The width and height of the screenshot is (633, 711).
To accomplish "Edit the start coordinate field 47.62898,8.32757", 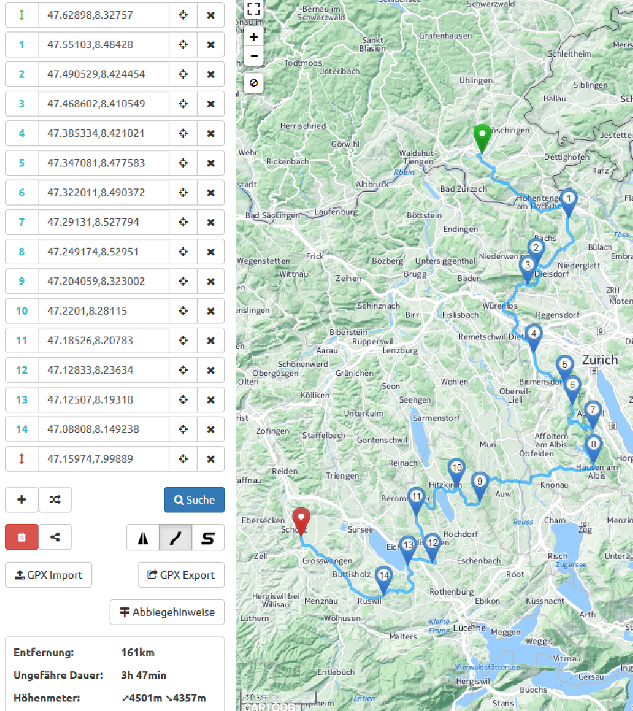I will tap(103, 15).
